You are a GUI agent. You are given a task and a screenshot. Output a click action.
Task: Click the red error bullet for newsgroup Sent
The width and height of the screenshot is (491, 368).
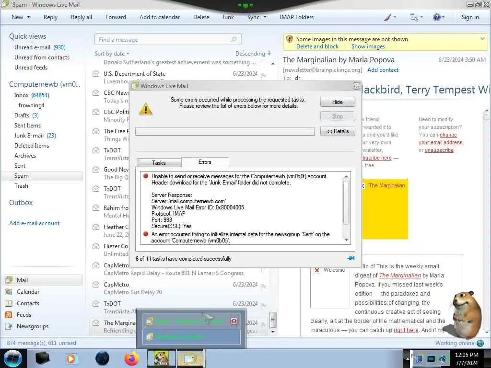pyautogui.click(x=146, y=234)
